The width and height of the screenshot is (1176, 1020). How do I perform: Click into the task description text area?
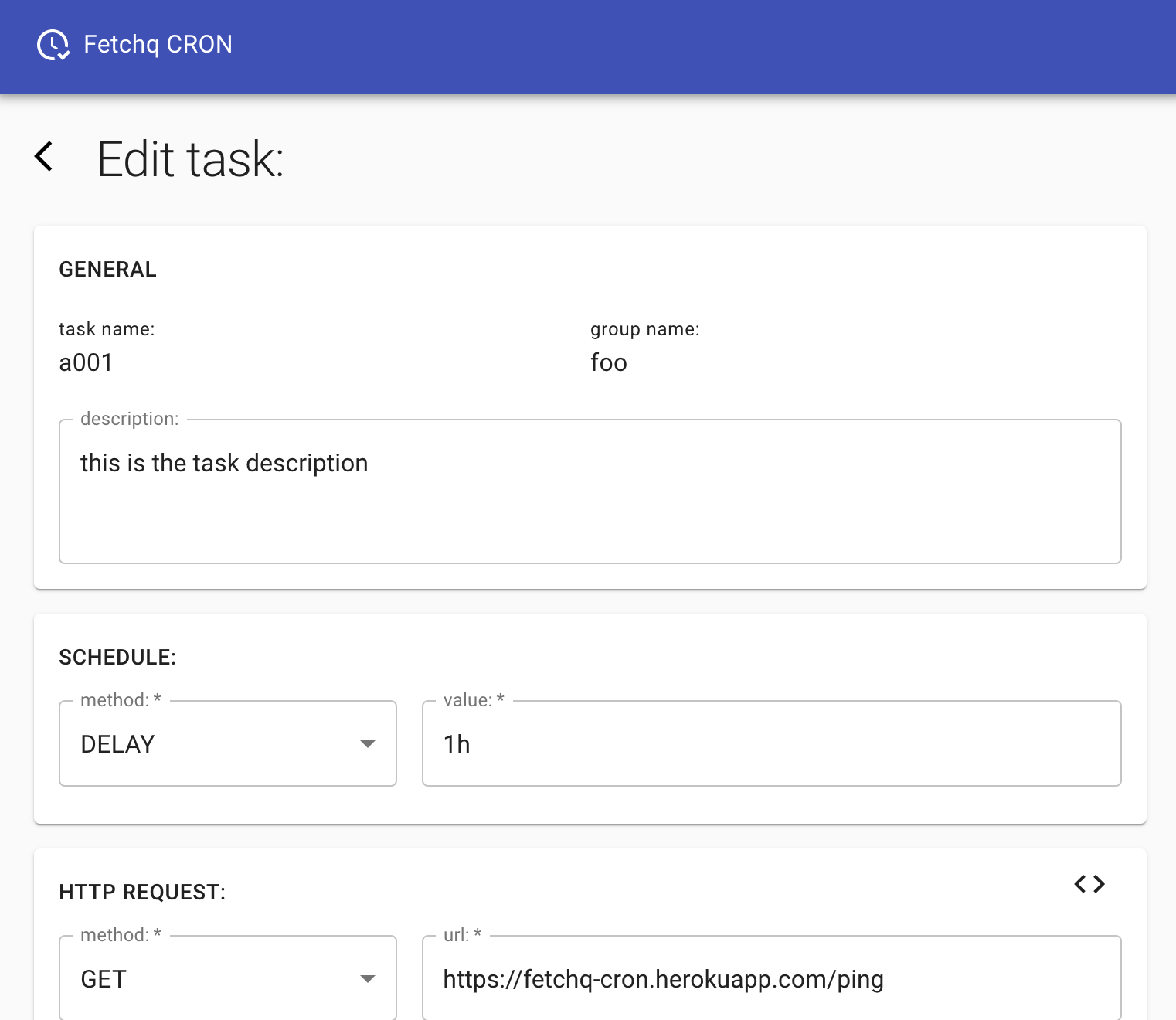[x=590, y=491]
